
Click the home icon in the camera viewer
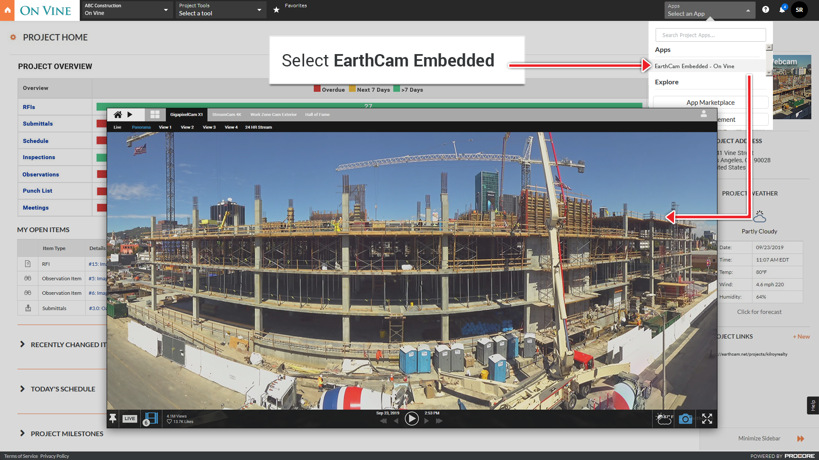click(x=118, y=115)
